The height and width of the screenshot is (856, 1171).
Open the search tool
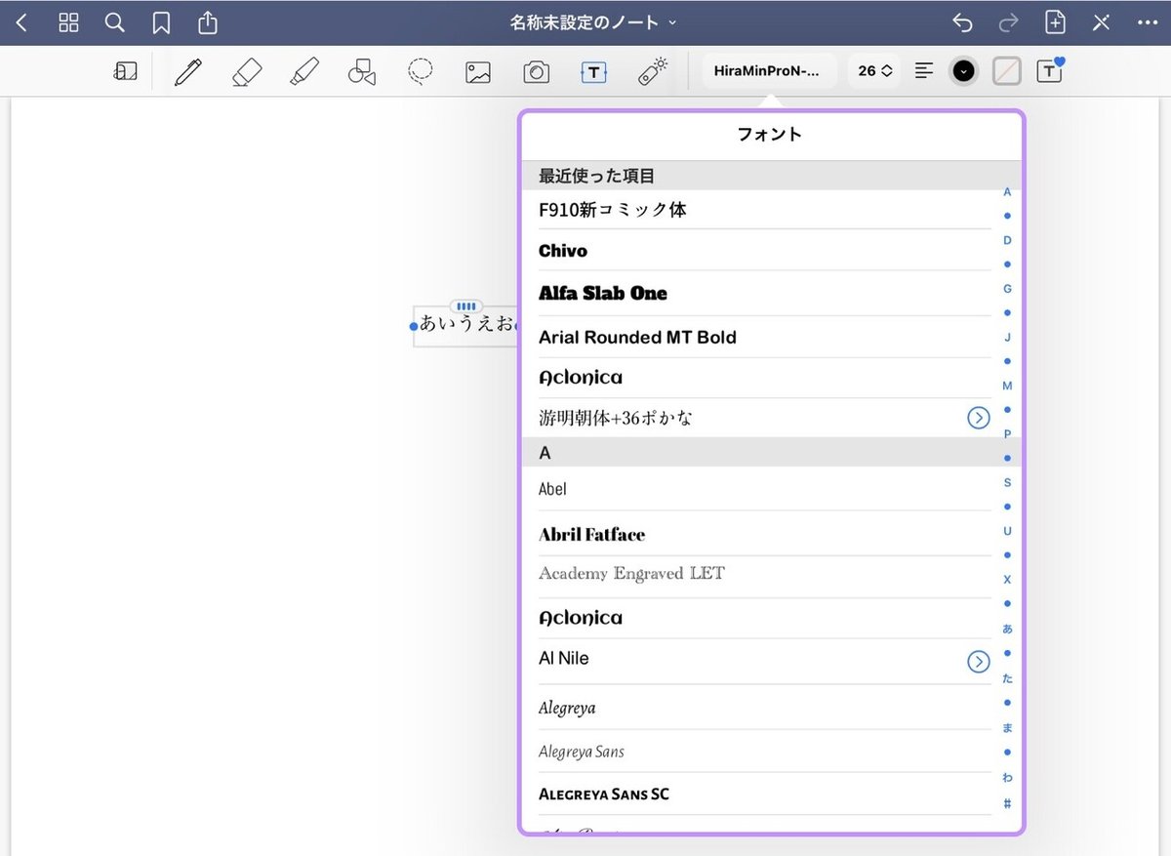pyautogui.click(x=114, y=22)
